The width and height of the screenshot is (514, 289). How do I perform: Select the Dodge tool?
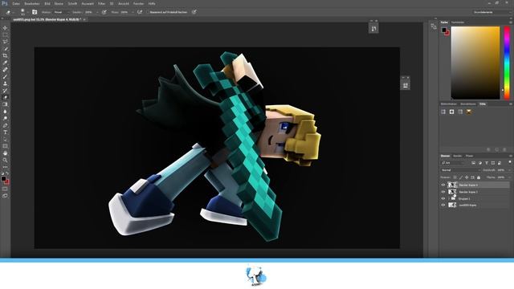coord(5,118)
